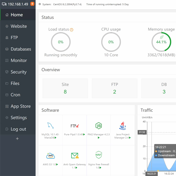Click the Load status 0% gauge
The image size is (176, 176).
61,42
